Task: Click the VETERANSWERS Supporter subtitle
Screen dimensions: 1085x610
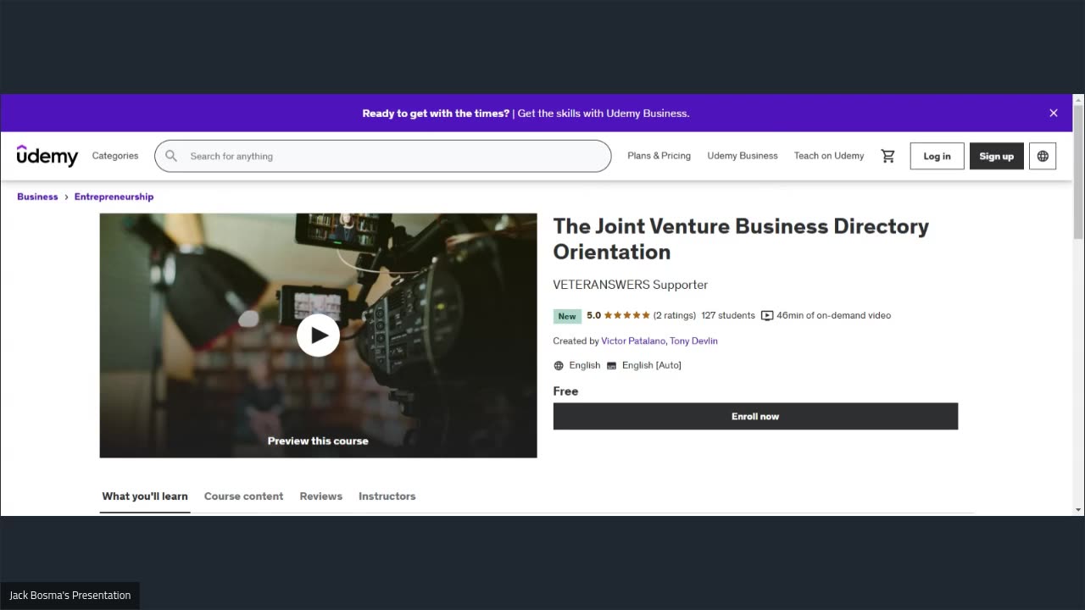Action: point(631,285)
